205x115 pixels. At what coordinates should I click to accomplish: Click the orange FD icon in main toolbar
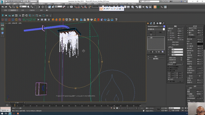tap(155, 7)
